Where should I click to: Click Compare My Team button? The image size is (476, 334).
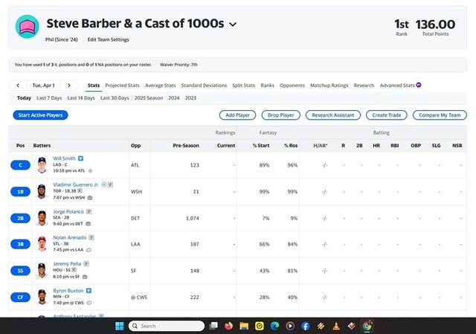(440, 115)
